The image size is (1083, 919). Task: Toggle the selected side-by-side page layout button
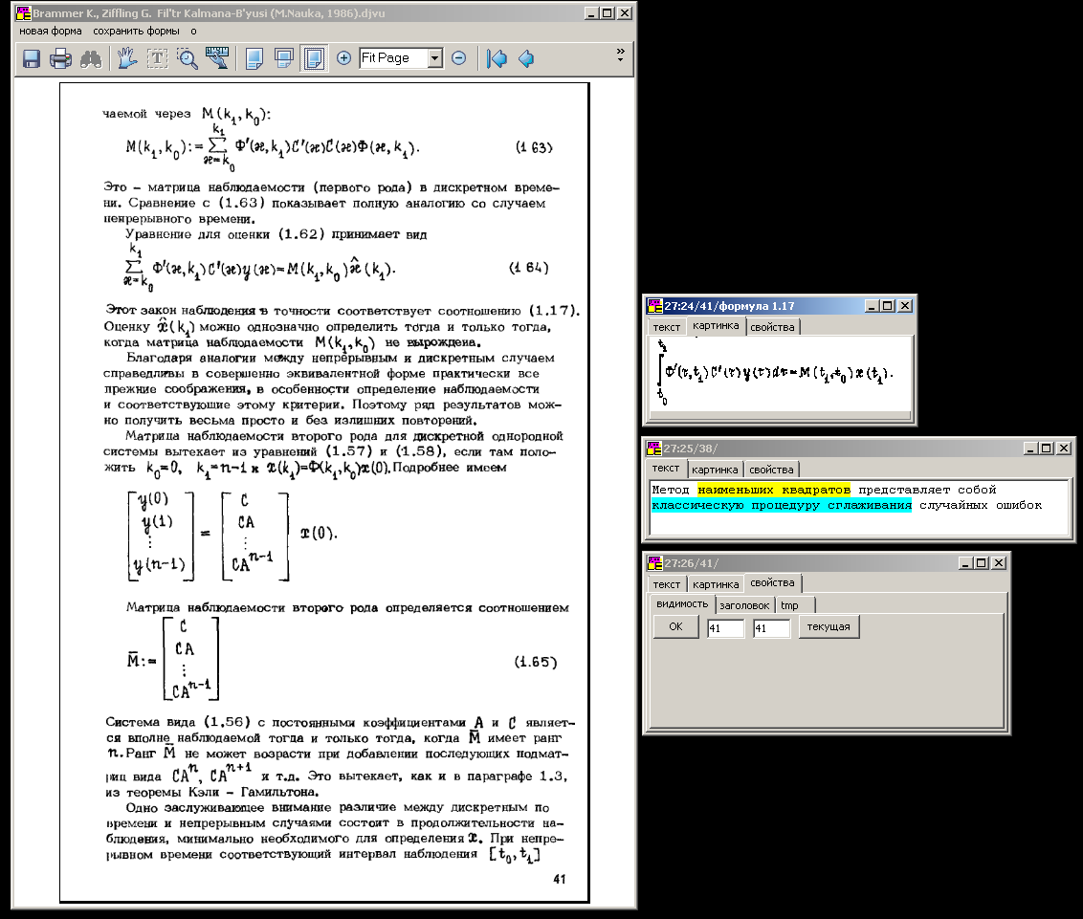pos(312,58)
